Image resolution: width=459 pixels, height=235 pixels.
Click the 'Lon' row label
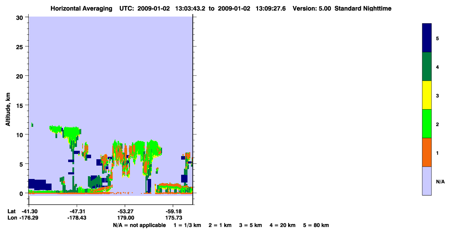(12, 218)
